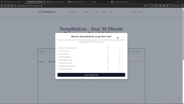The height and width of the screenshot is (104, 184).
Task: Switch to ChatGPT tab
Action: coord(99,2)
